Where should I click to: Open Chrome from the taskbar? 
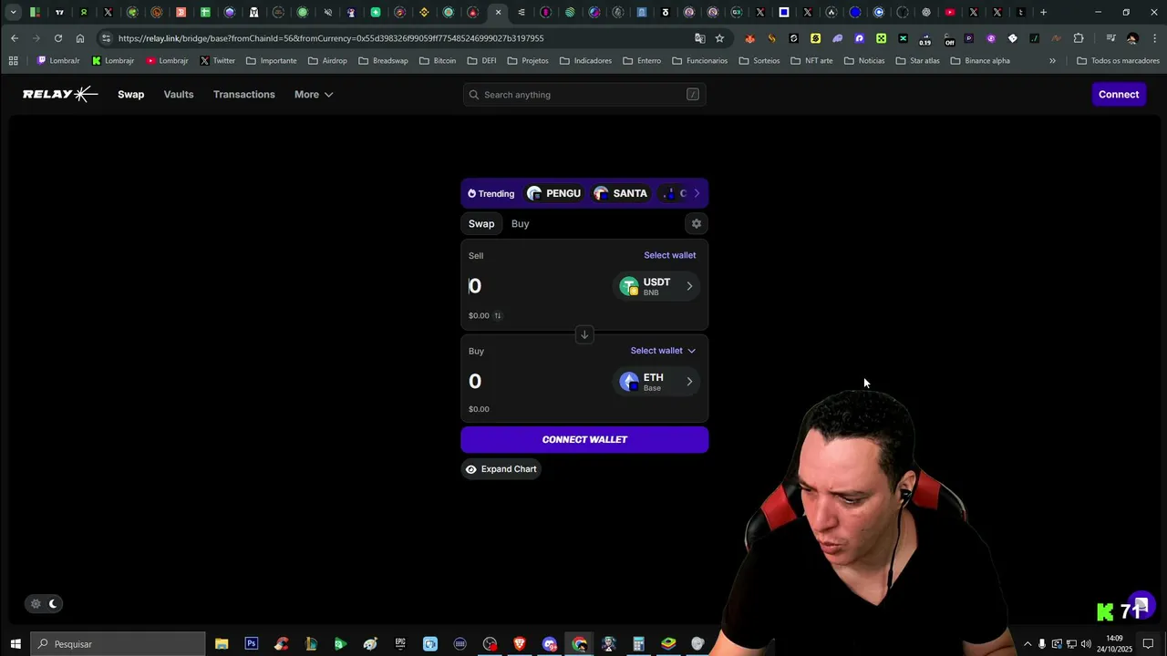579,644
